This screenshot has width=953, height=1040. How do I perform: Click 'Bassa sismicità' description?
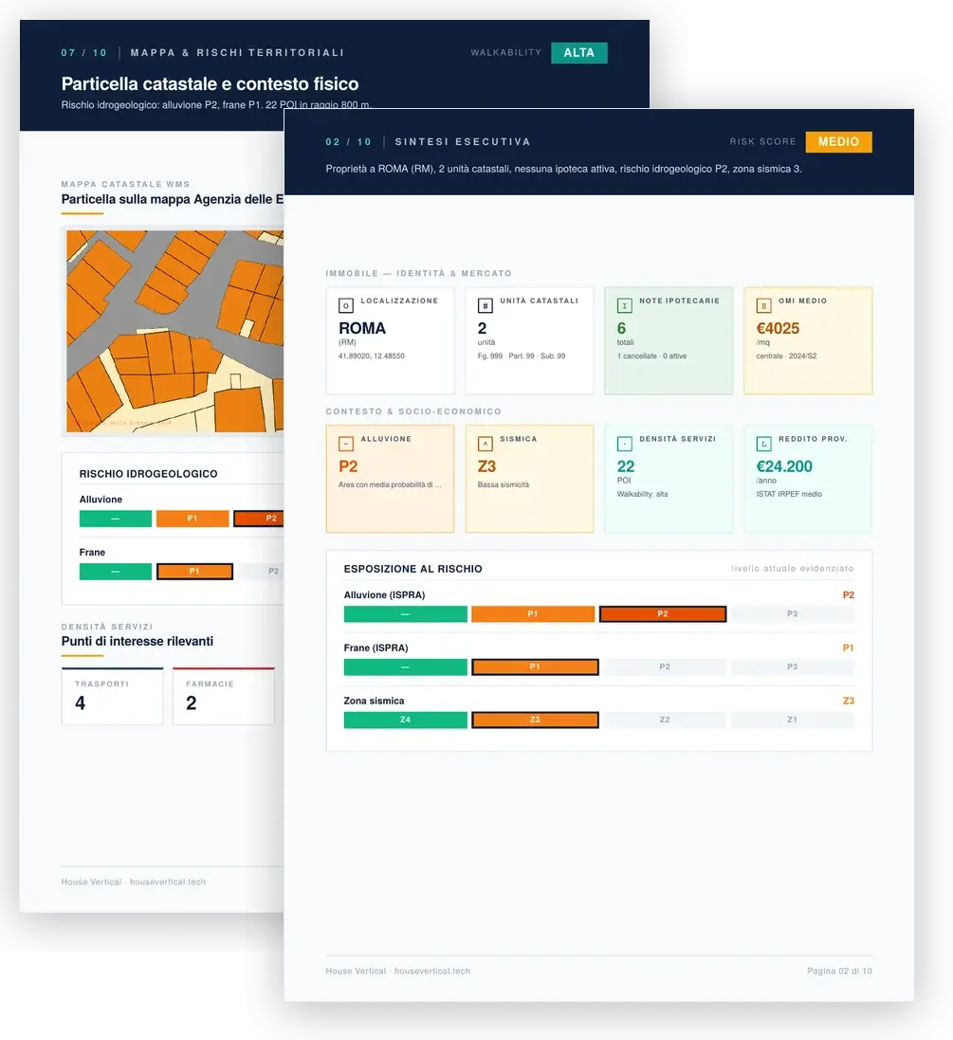(x=503, y=484)
